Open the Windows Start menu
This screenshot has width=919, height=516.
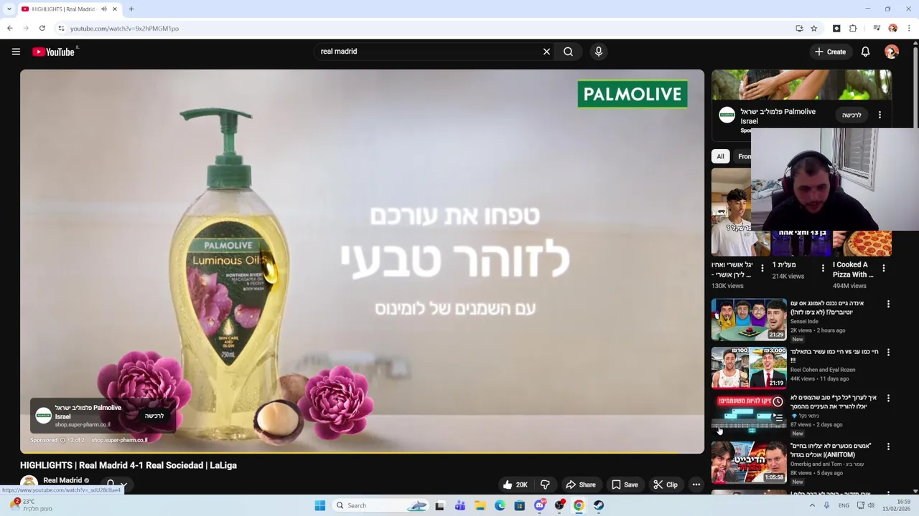tap(319, 505)
